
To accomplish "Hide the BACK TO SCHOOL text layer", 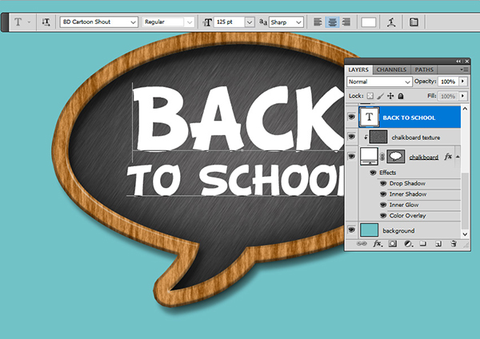I will point(351,117).
